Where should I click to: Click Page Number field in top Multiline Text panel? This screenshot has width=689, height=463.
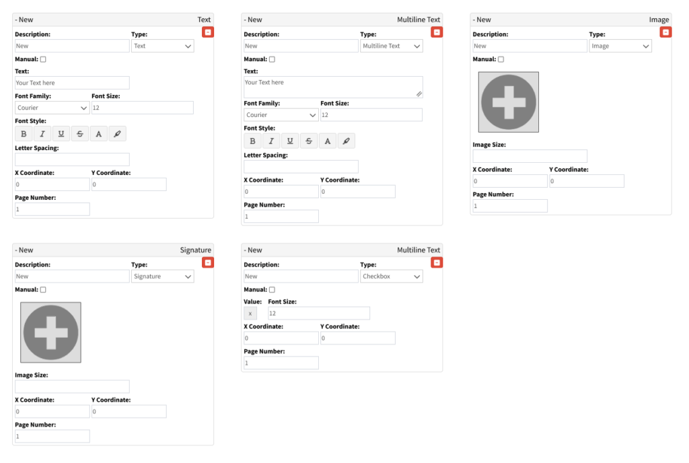point(281,217)
